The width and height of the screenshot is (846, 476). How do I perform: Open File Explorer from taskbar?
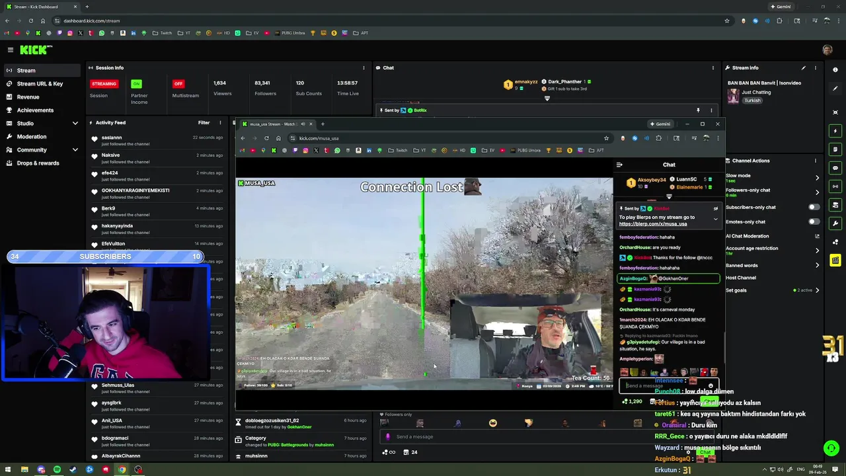point(24,470)
